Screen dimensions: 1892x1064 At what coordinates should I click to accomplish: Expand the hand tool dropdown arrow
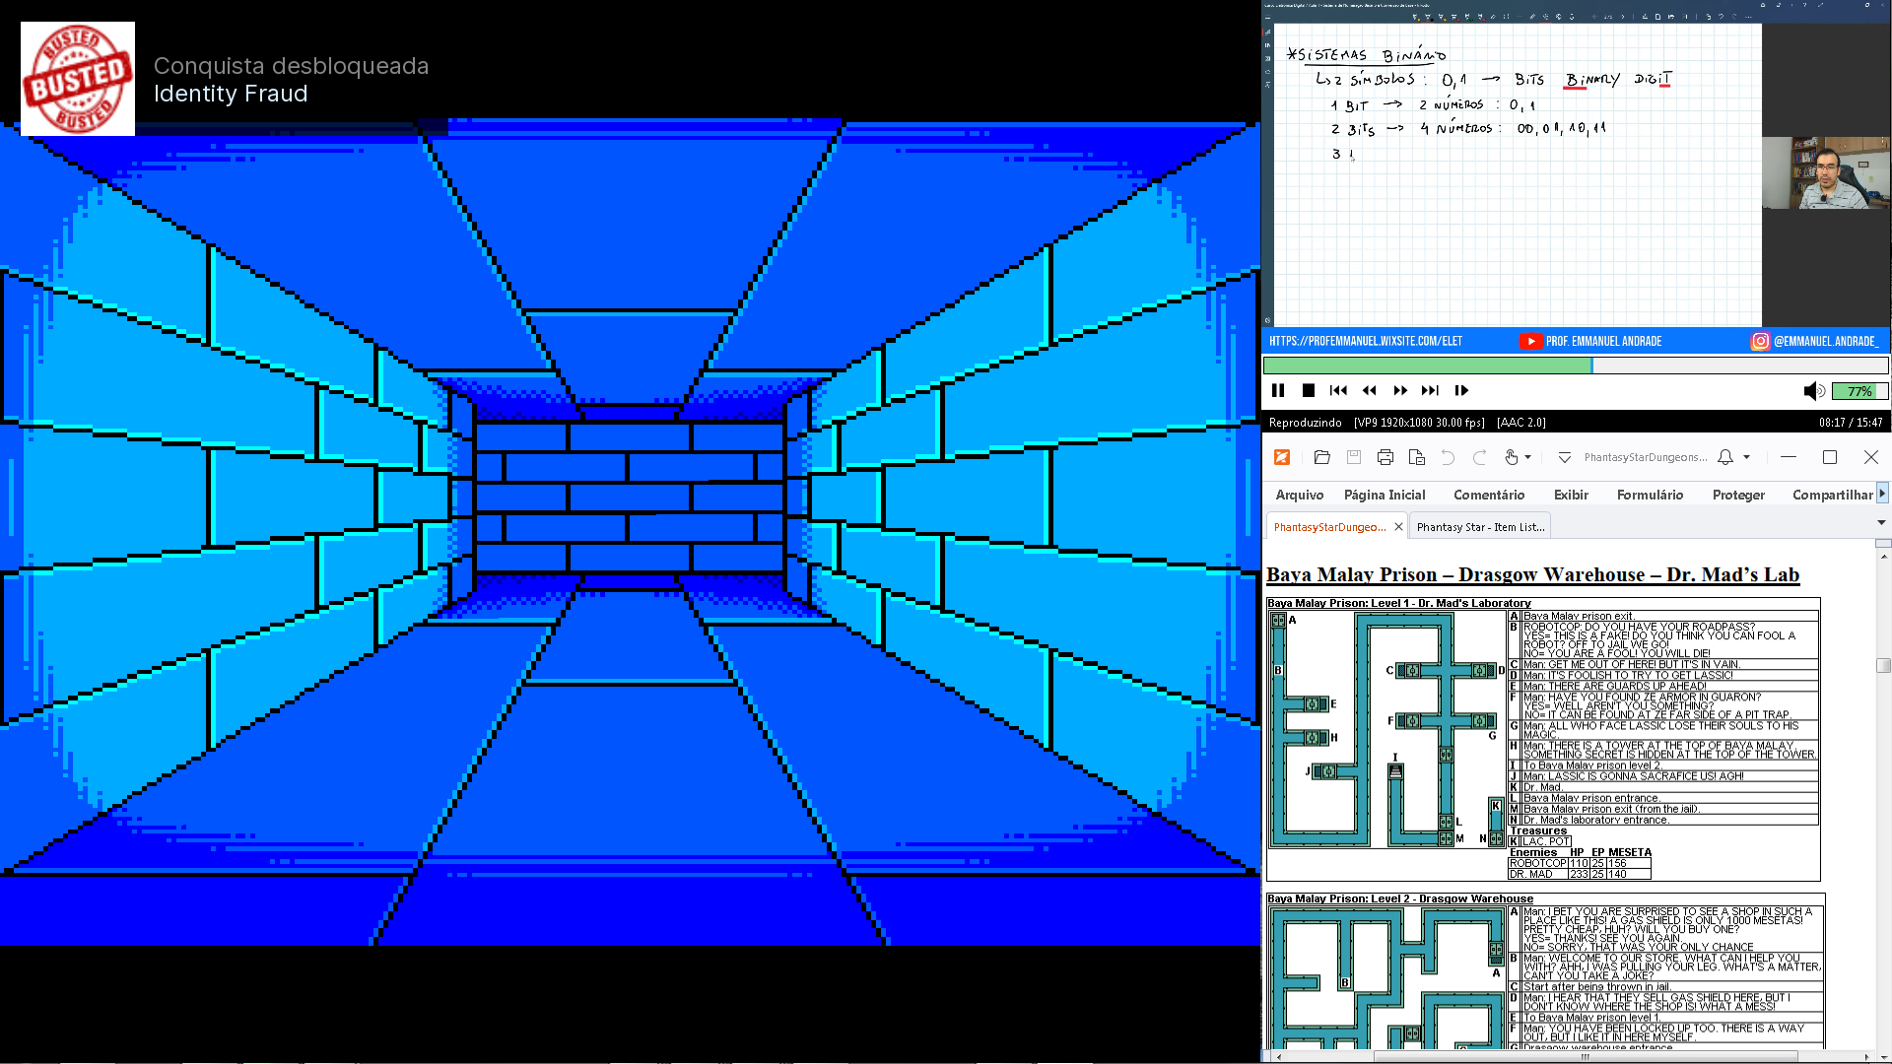coord(1528,457)
